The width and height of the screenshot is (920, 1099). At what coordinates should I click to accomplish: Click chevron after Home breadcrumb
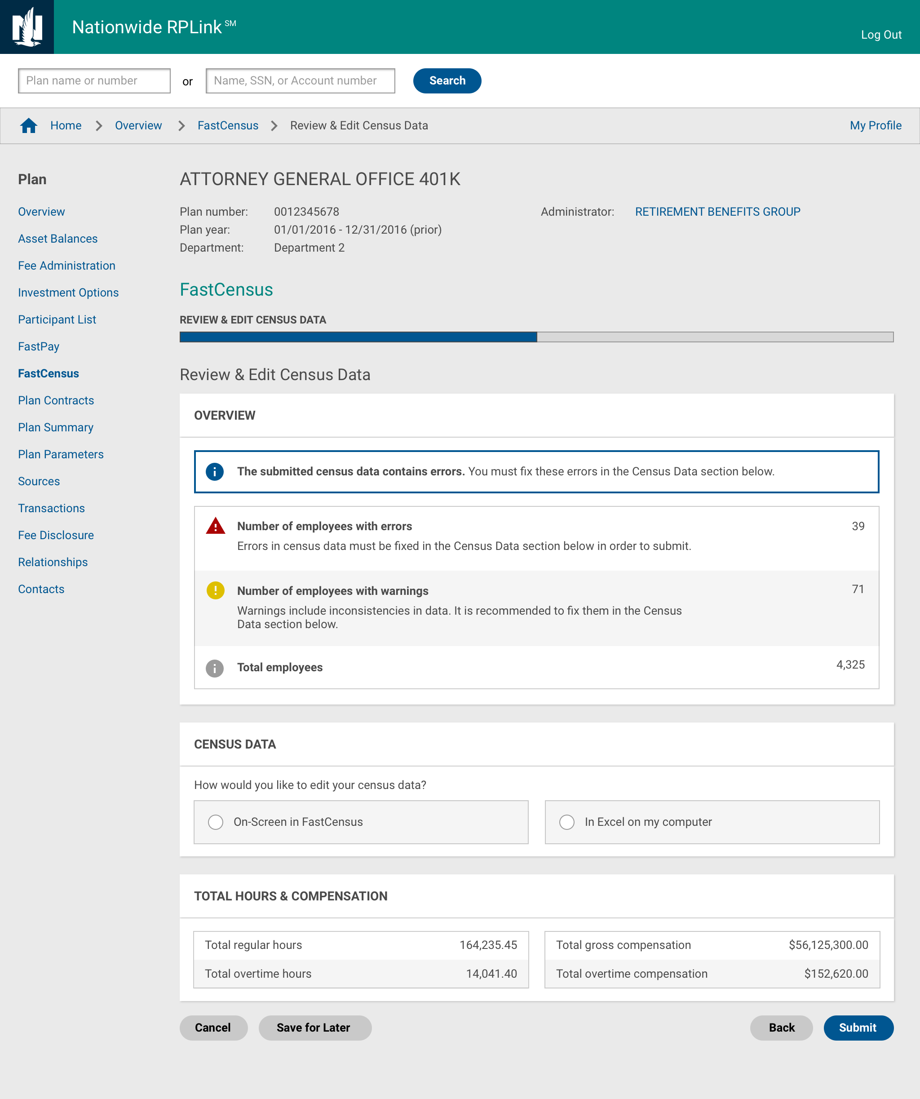click(x=98, y=126)
